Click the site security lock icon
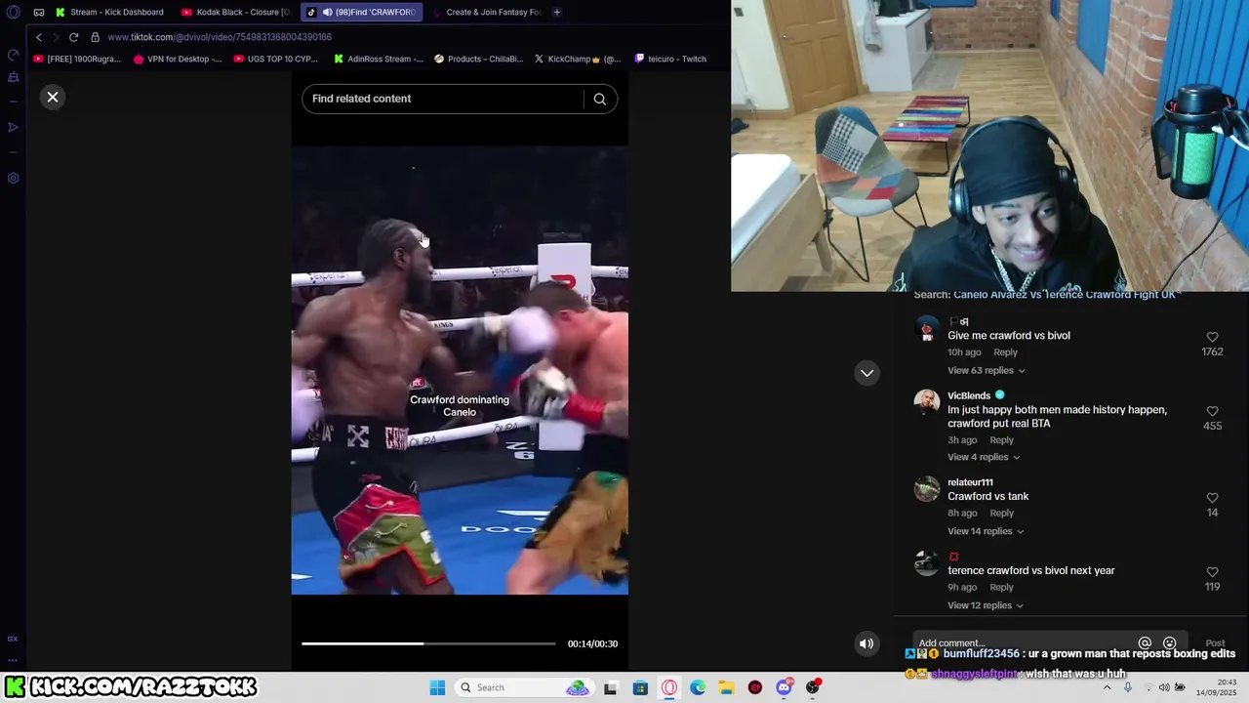The width and height of the screenshot is (1249, 703). (x=95, y=37)
